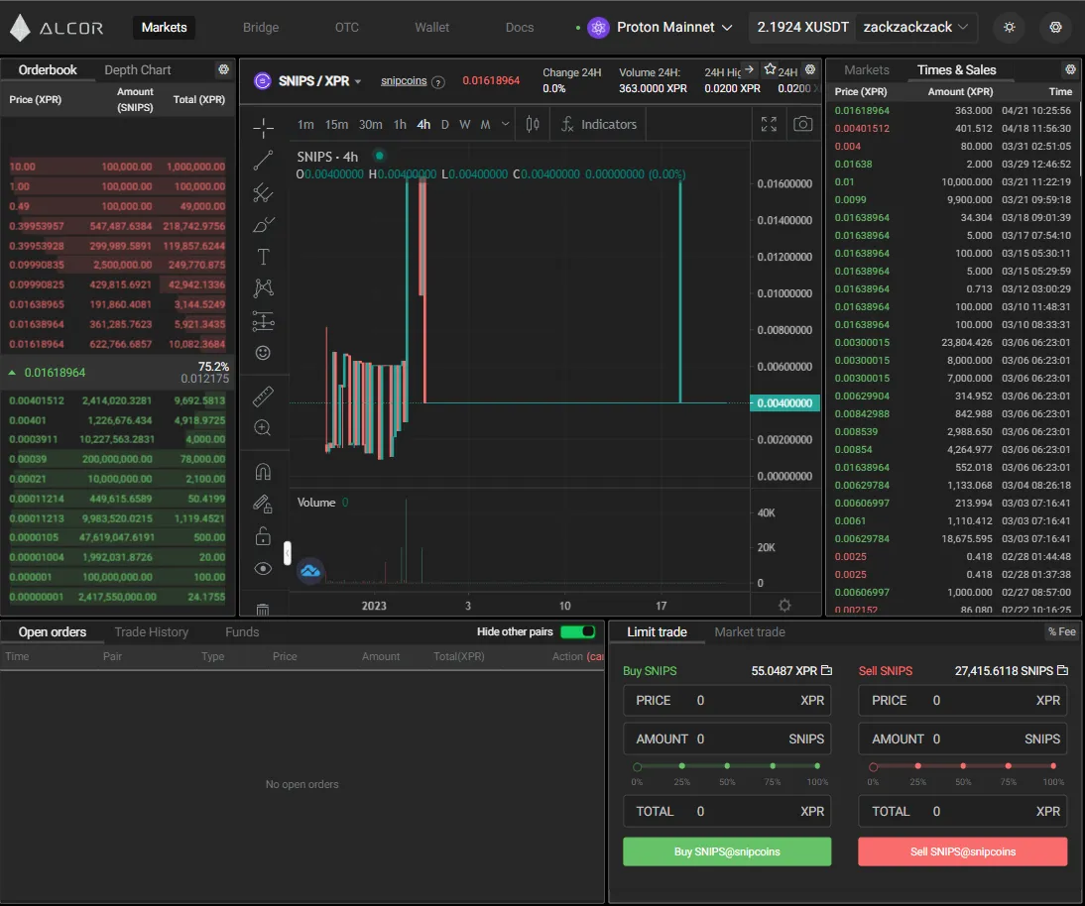Open the emoji icons tool

pyautogui.click(x=263, y=353)
